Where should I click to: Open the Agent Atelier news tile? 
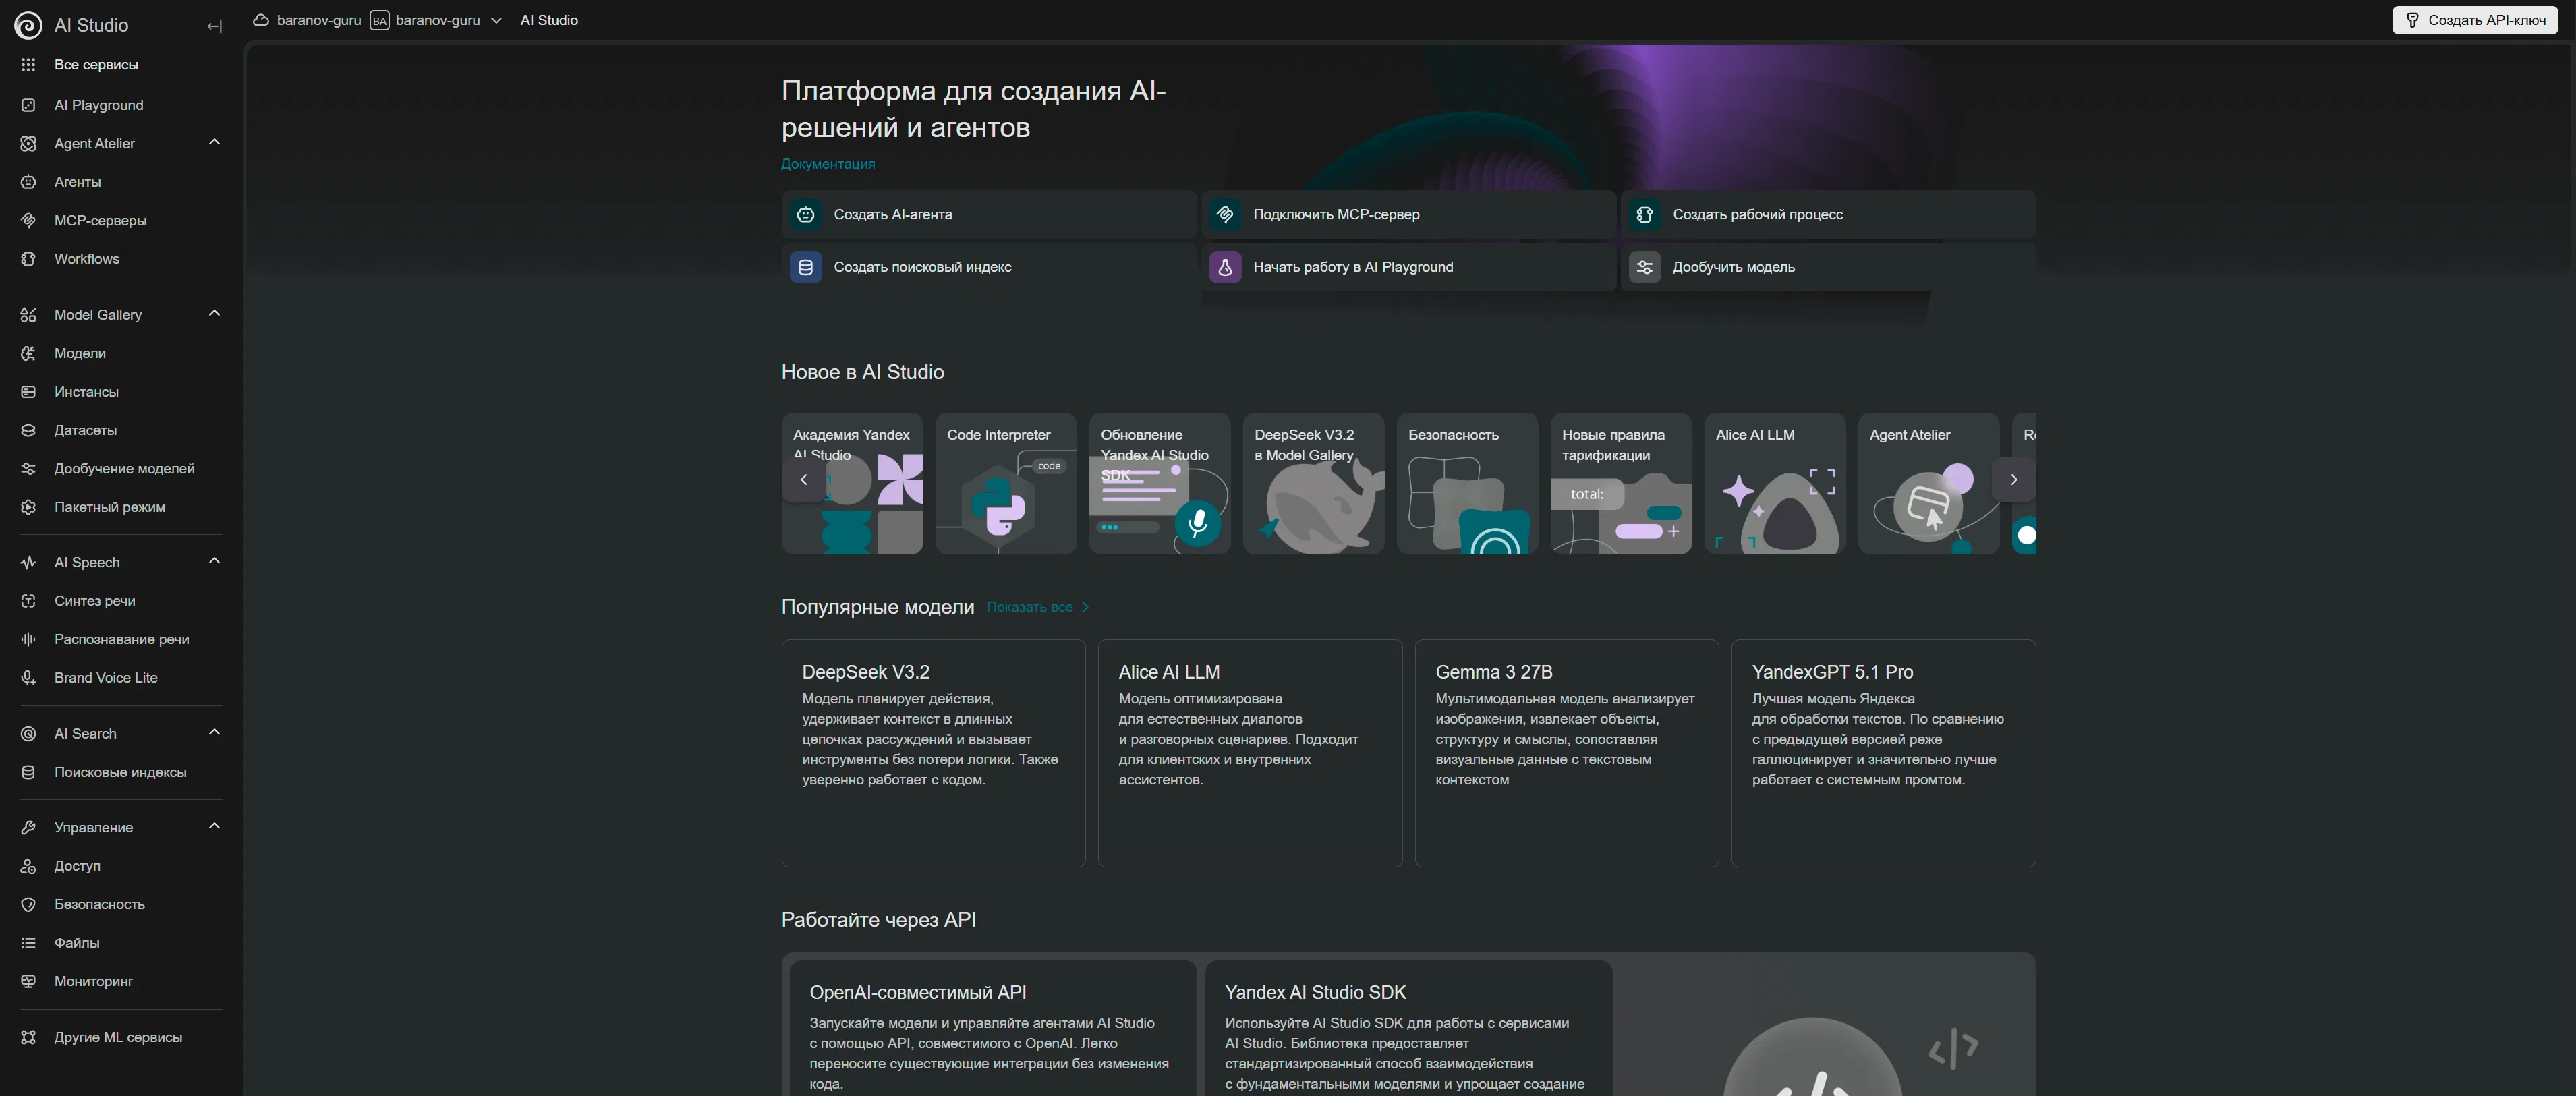pyautogui.click(x=1928, y=484)
